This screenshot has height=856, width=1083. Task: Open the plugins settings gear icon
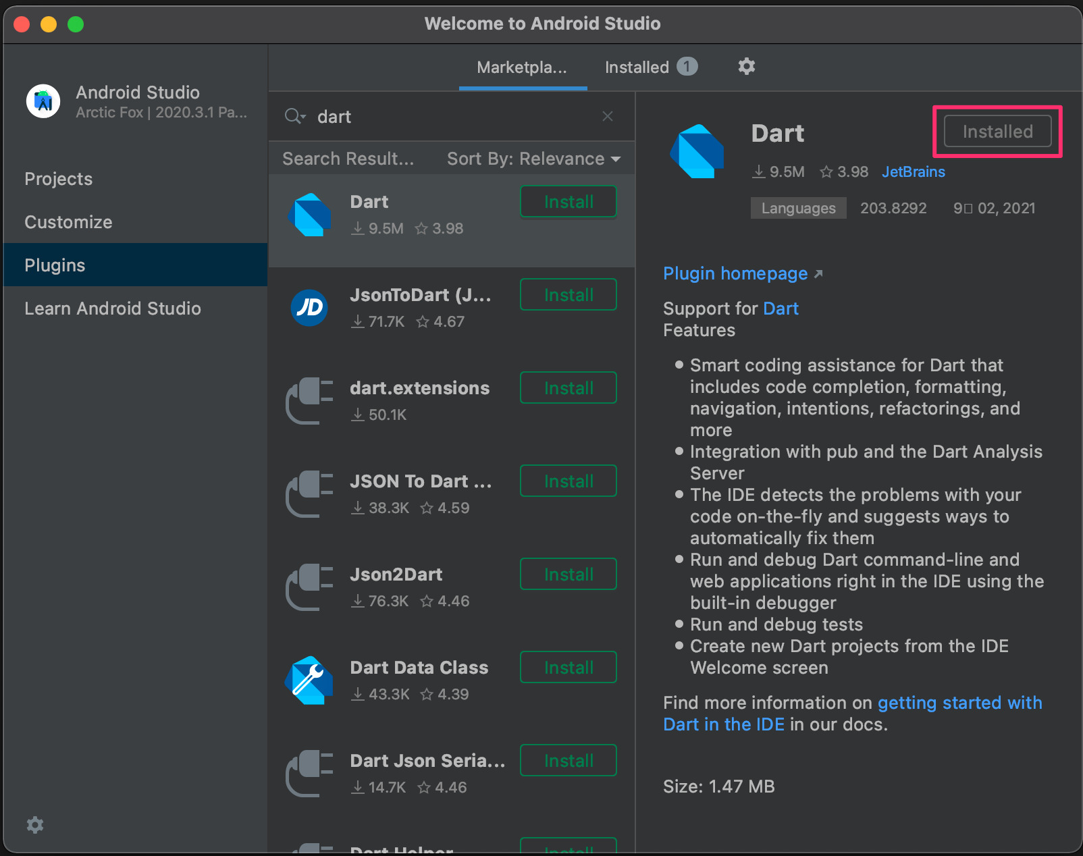tap(746, 66)
